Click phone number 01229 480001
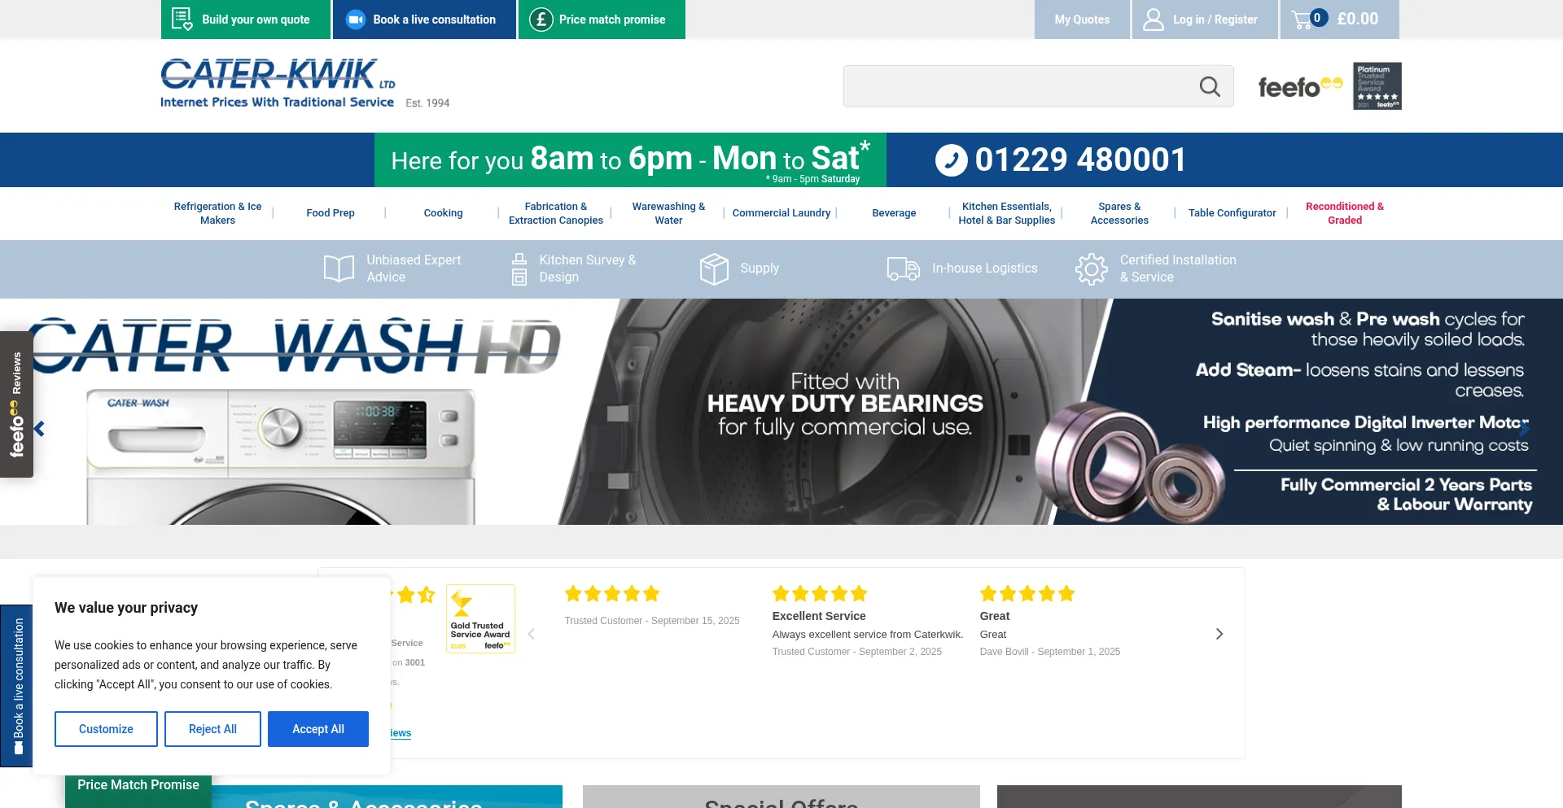Viewport: 1563px width, 808px height. click(x=1080, y=159)
